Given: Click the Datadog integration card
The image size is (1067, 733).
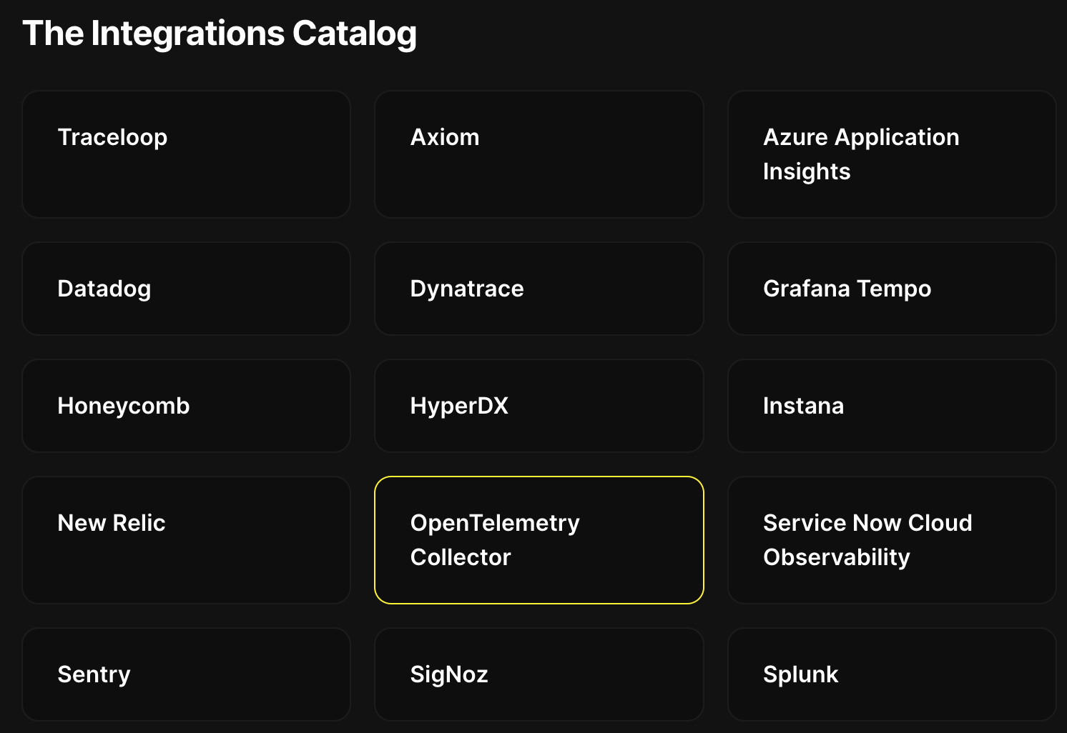Looking at the screenshot, I should 186,289.
